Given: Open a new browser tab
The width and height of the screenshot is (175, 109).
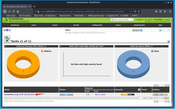Looking at the screenshot, I should [x=34, y=7].
